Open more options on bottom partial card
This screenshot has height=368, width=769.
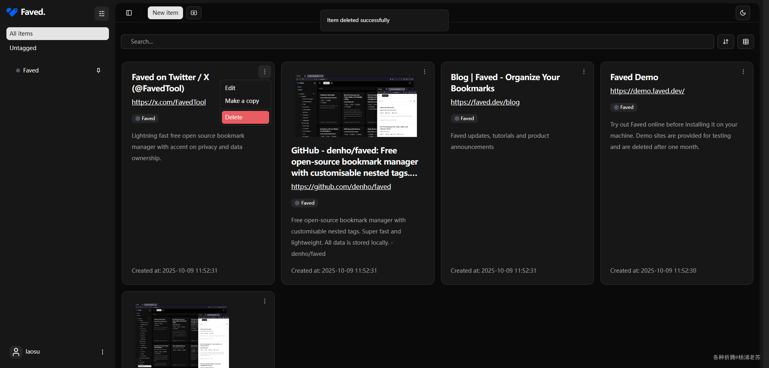pos(265,301)
